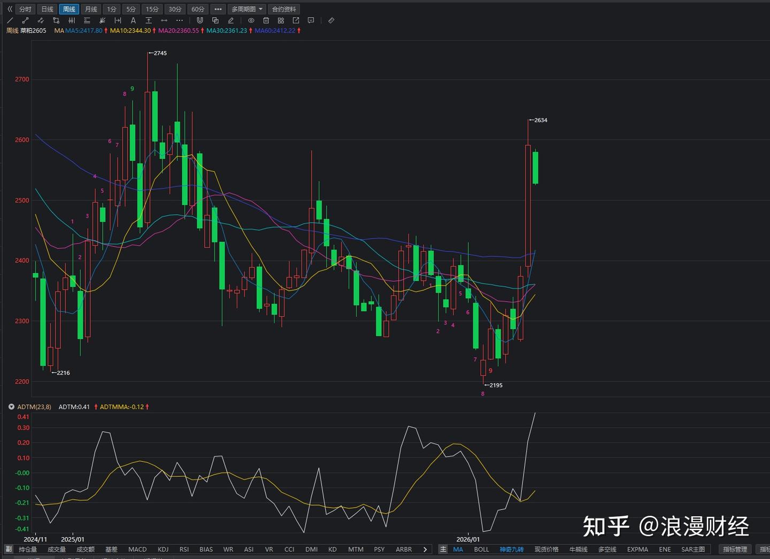The height and width of the screenshot is (559, 770).
Task: Open the 多周期图 dropdown
Action: coord(247,9)
